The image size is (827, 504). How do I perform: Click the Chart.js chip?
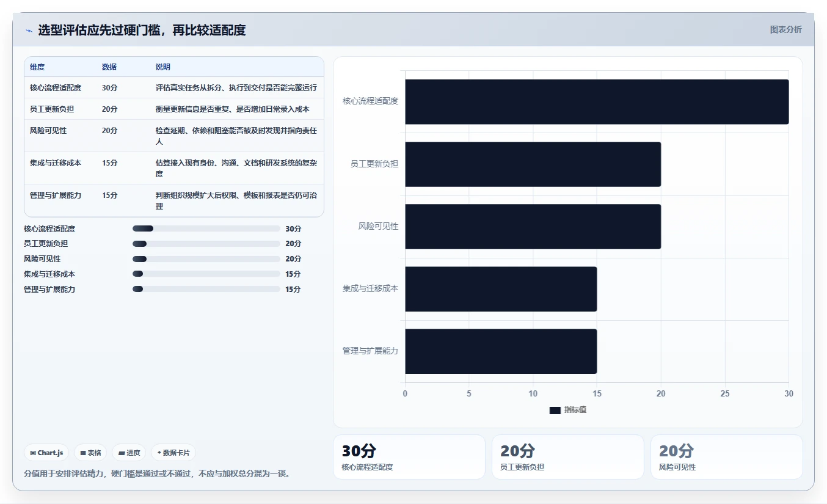pos(46,453)
